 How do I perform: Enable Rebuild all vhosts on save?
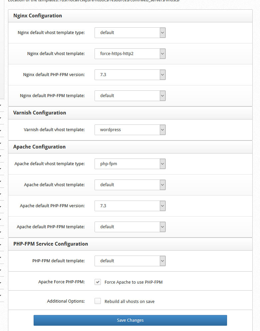[x=98, y=301]
